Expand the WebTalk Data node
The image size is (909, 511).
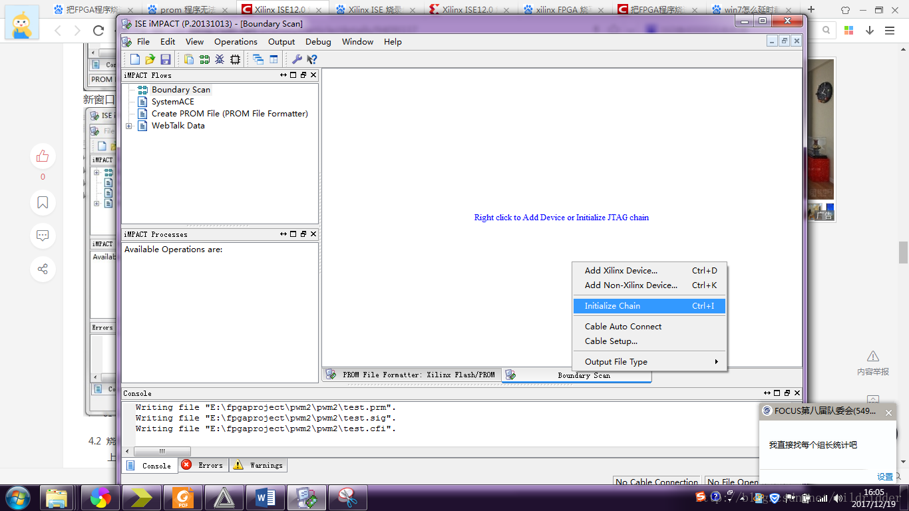(x=129, y=126)
